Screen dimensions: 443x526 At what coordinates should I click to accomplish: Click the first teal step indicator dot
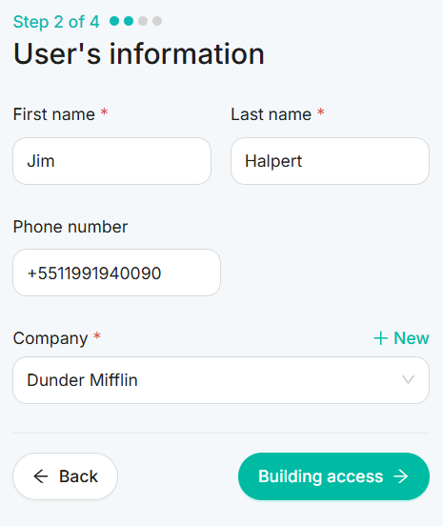(x=114, y=21)
